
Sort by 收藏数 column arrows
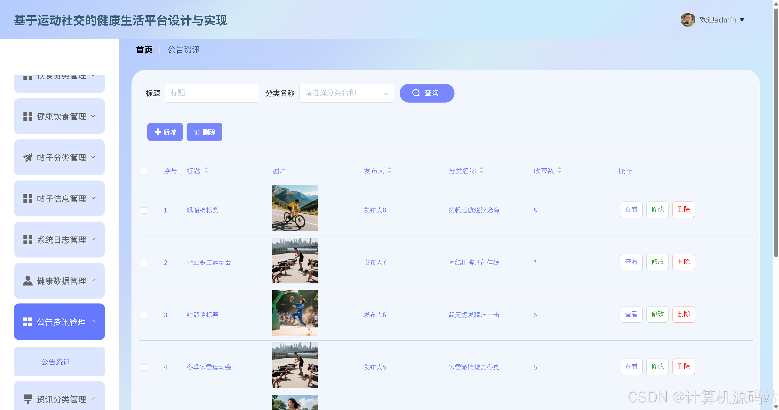click(560, 170)
